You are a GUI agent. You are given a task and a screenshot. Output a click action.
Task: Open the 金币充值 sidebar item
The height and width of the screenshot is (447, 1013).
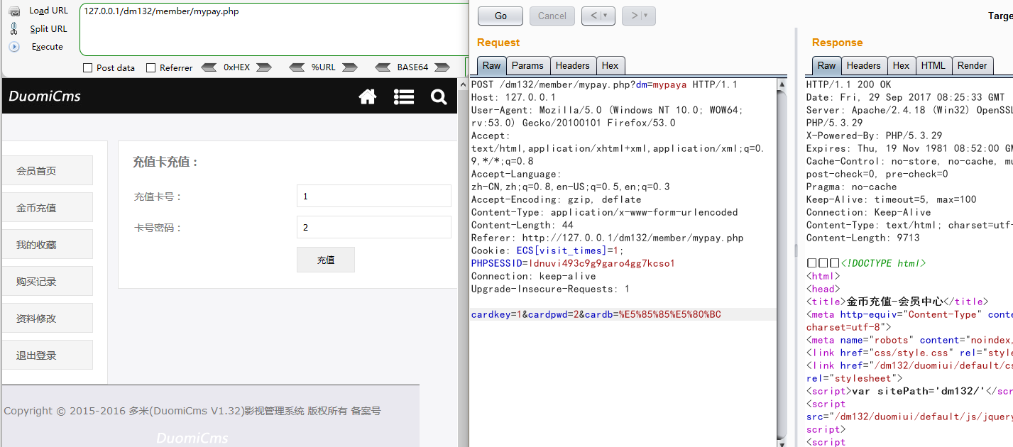(47, 207)
